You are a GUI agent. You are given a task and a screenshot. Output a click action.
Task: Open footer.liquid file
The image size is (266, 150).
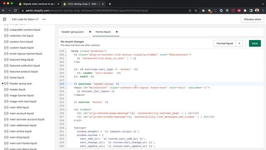pos(17,77)
